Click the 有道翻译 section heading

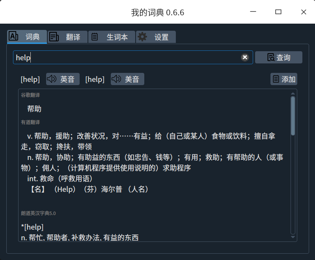point(30,122)
